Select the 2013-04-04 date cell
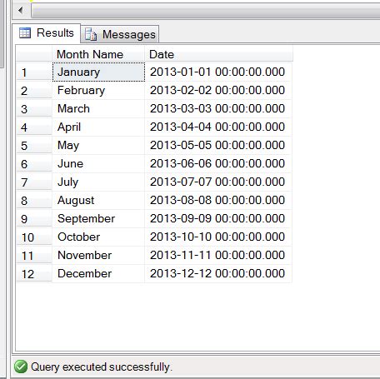 (x=218, y=127)
